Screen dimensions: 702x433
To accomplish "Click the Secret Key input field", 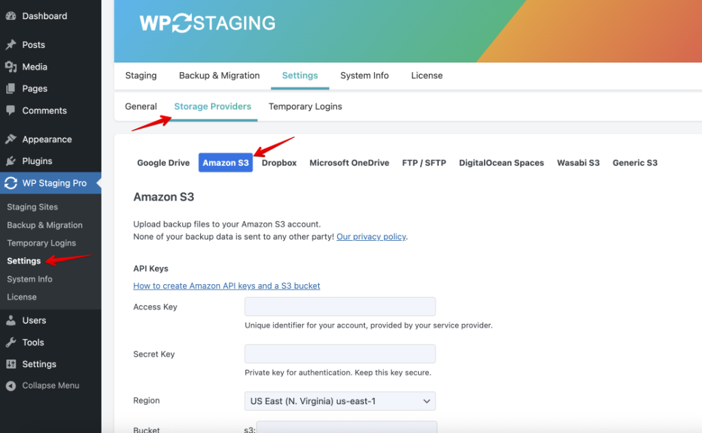I will pos(340,353).
